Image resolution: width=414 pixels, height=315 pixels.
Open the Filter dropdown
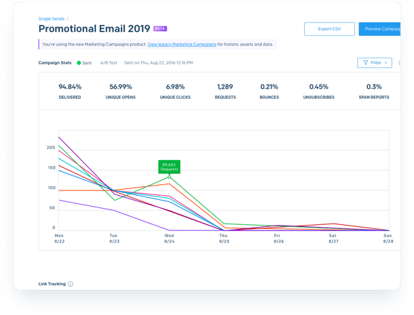(375, 63)
